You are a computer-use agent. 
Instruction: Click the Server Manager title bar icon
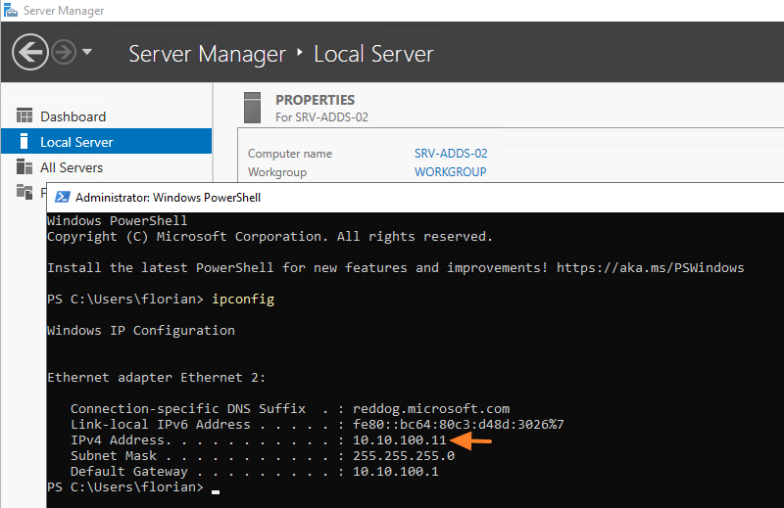point(11,10)
